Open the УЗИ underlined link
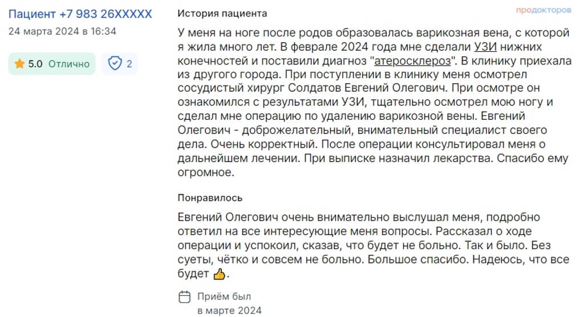 [x=485, y=47]
